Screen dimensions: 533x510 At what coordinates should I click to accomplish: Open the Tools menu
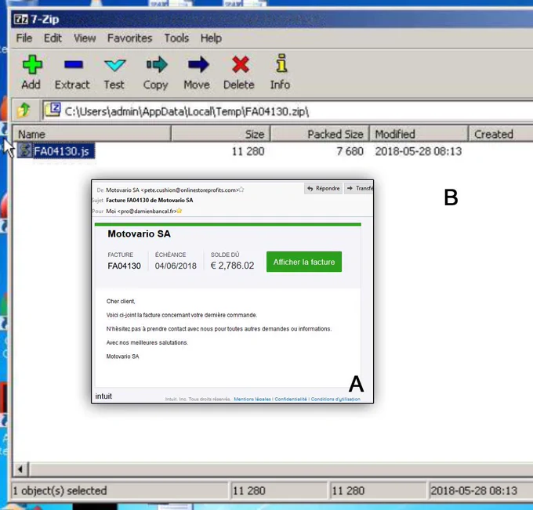(x=176, y=38)
